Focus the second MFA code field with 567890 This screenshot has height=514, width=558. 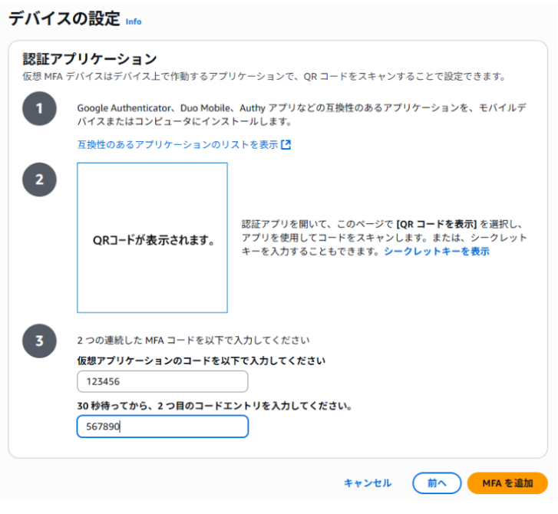(x=162, y=427)
